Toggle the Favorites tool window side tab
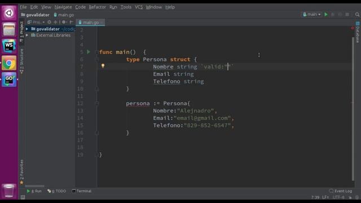This screenshot has width=361, height=203. point(21,171)
